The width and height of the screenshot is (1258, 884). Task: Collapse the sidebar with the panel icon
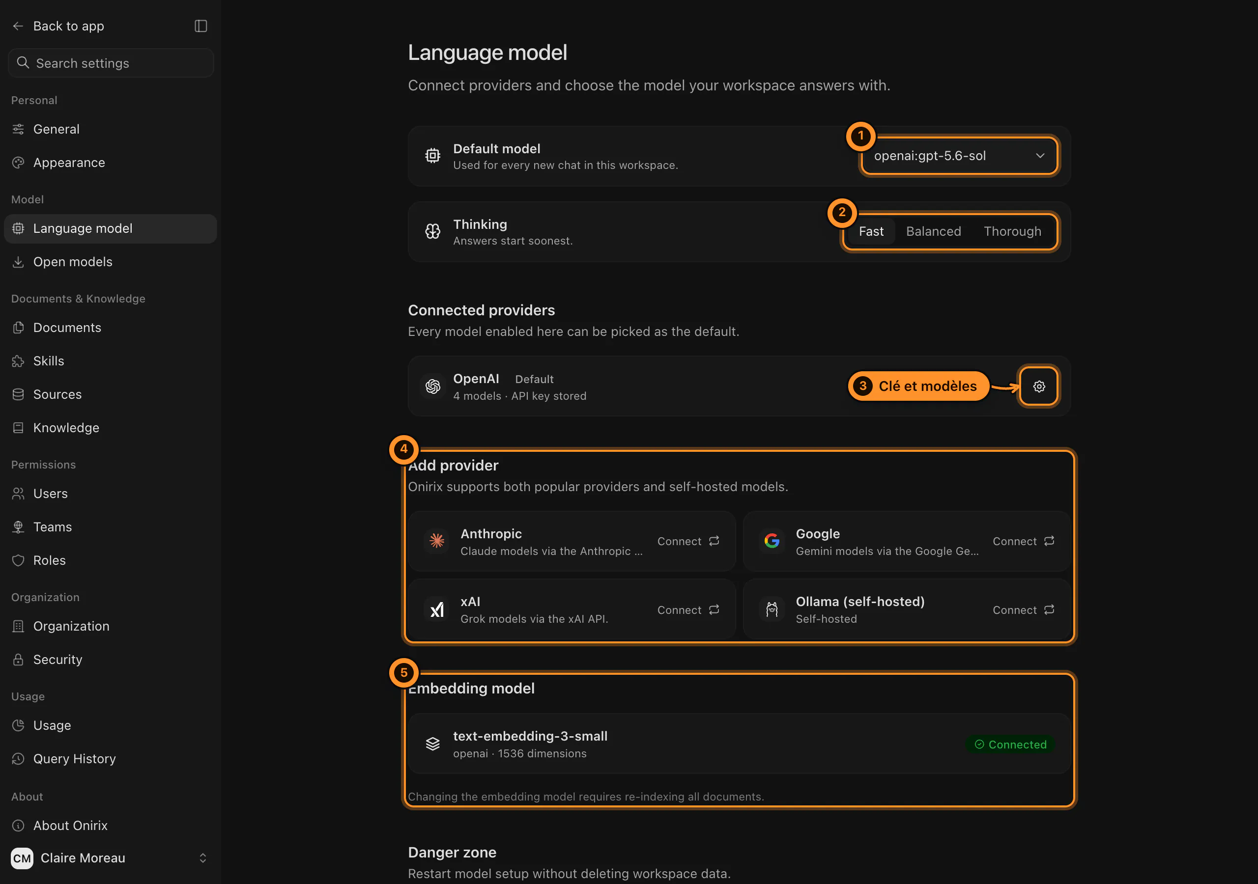click(x=200, y=26)
